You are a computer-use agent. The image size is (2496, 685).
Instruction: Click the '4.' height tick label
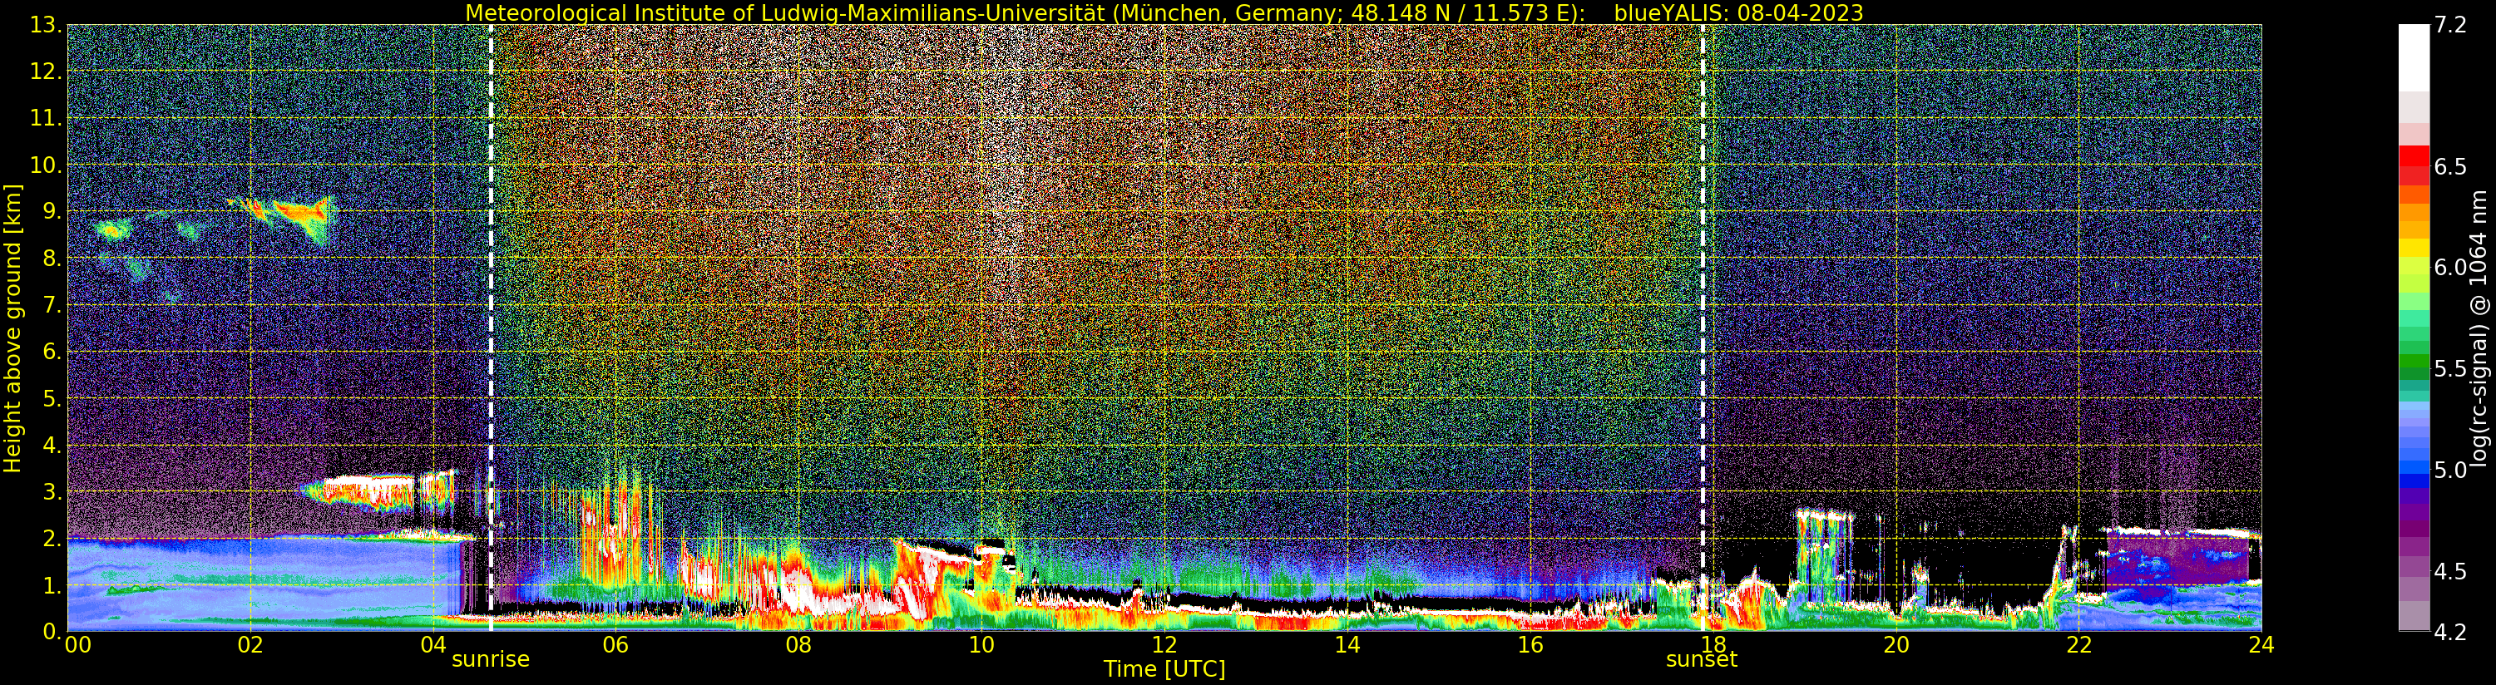point(53,446)
